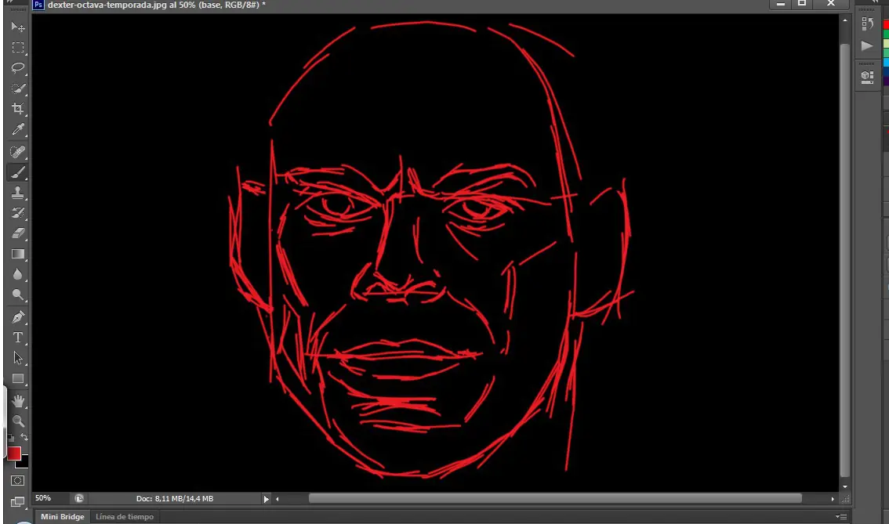This screenshot has width=889, height=524.
Task: Activate the Crop tool
Action: (x=17, y=109)
